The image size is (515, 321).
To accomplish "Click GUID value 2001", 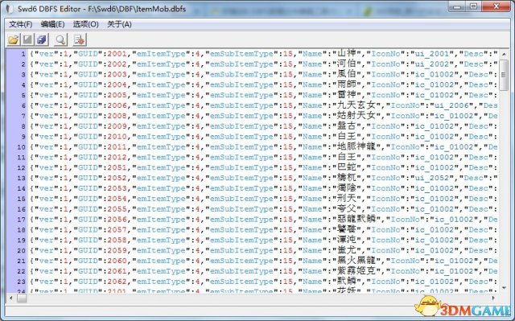I will point(117,54).
